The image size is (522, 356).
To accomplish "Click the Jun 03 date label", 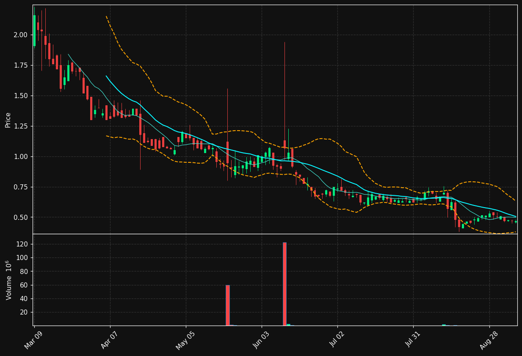I will point(261,340).
